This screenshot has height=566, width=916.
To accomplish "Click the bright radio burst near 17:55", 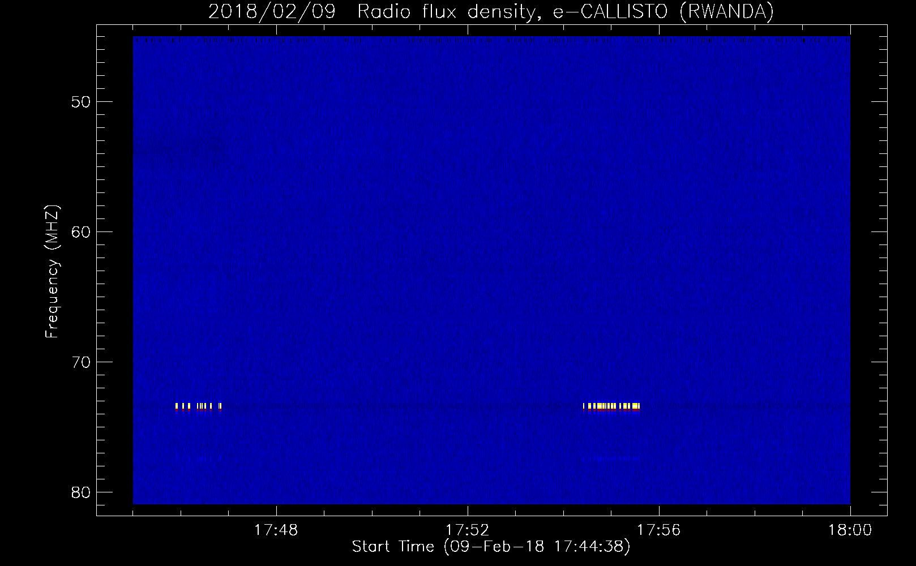I will (611, 407).
